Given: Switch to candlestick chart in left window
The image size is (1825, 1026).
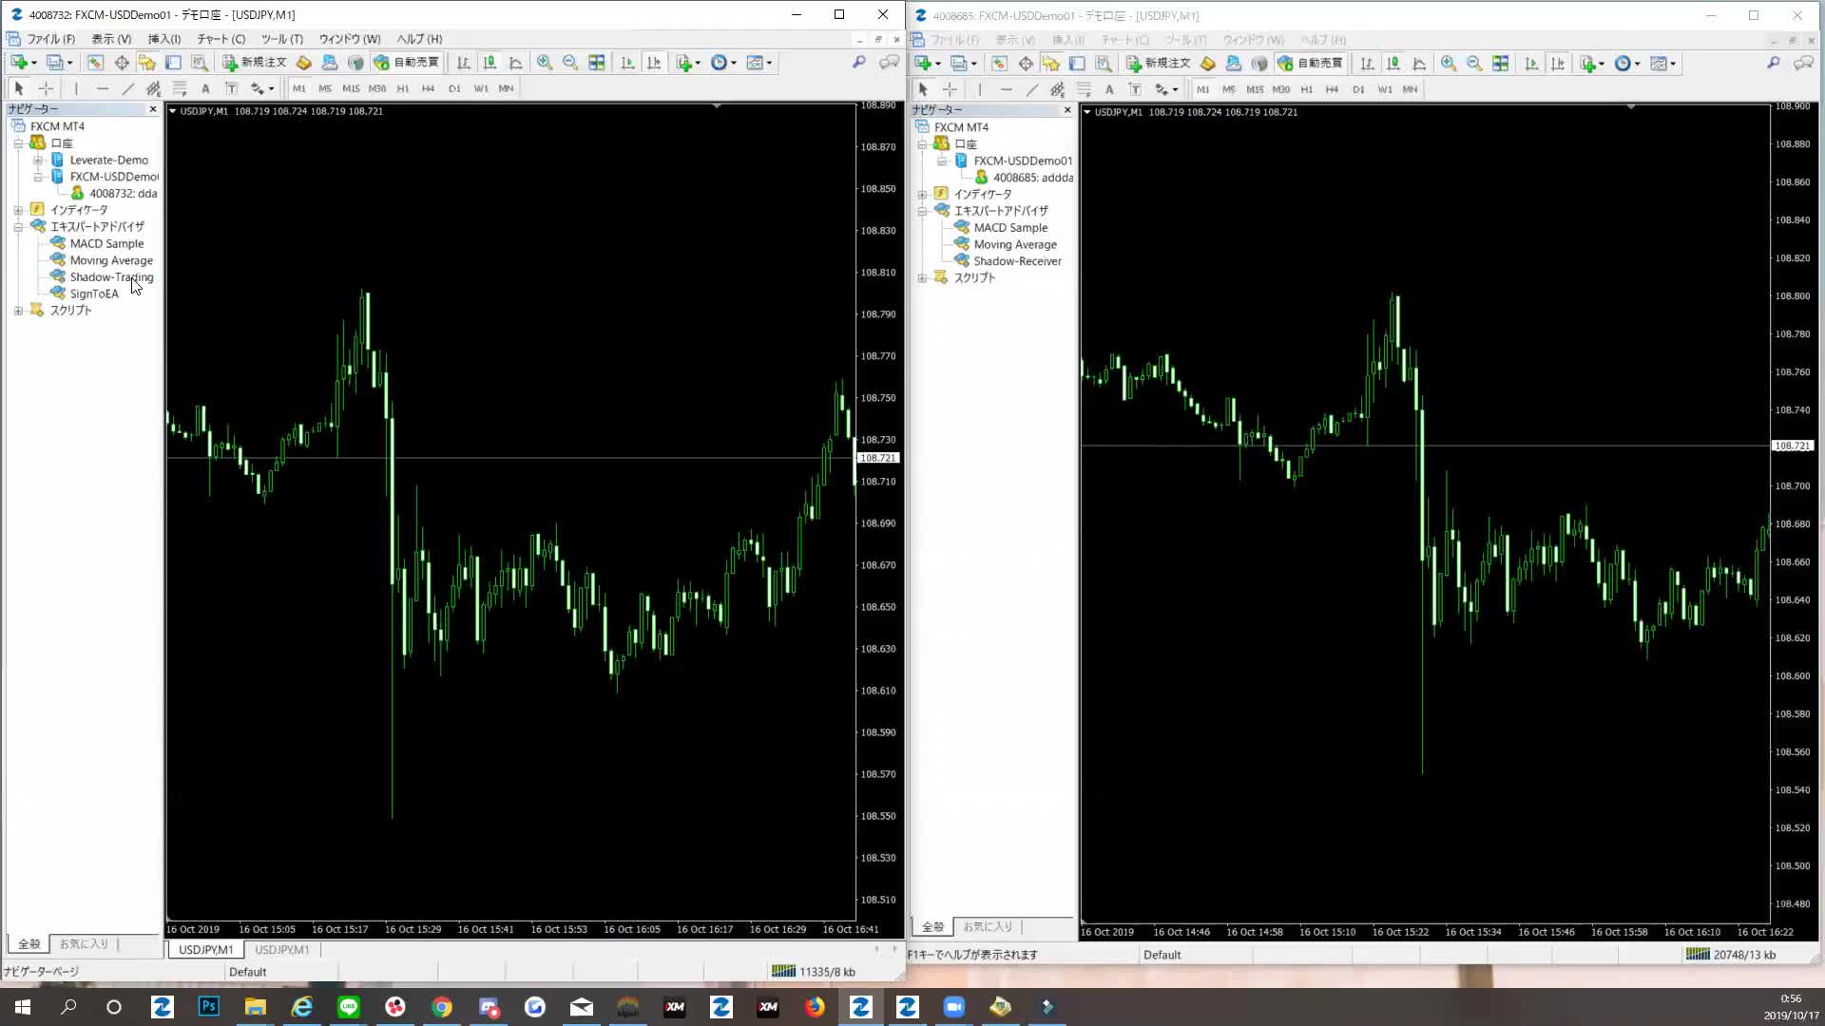Looking at the screenshot, I should click(490, 63).
